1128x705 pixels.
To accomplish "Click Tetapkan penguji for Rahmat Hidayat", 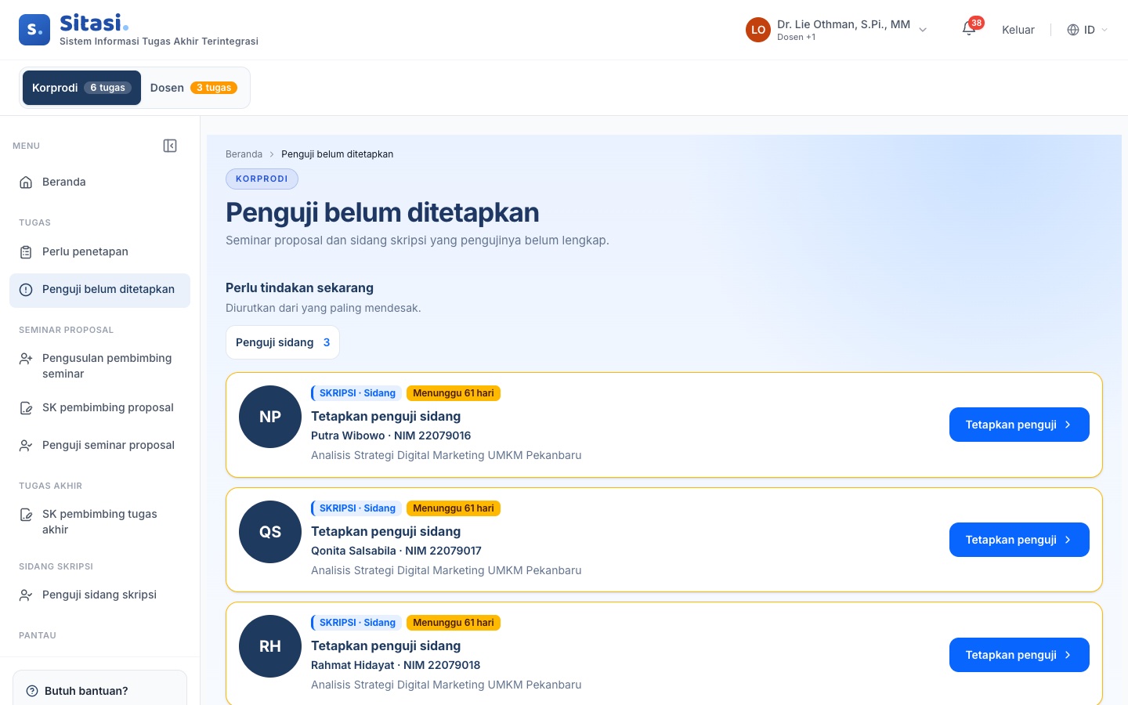I will coord(1019,655).
